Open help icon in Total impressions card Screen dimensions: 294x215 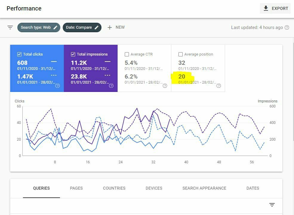click(111, 86)
